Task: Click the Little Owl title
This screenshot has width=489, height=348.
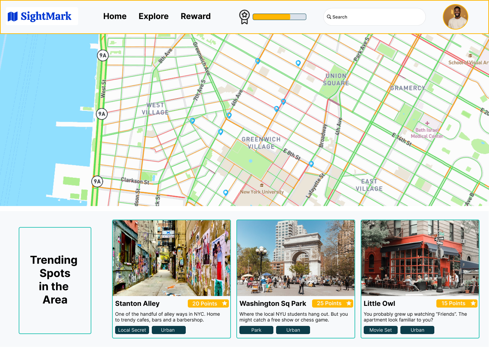Action: tap(379, 303)
